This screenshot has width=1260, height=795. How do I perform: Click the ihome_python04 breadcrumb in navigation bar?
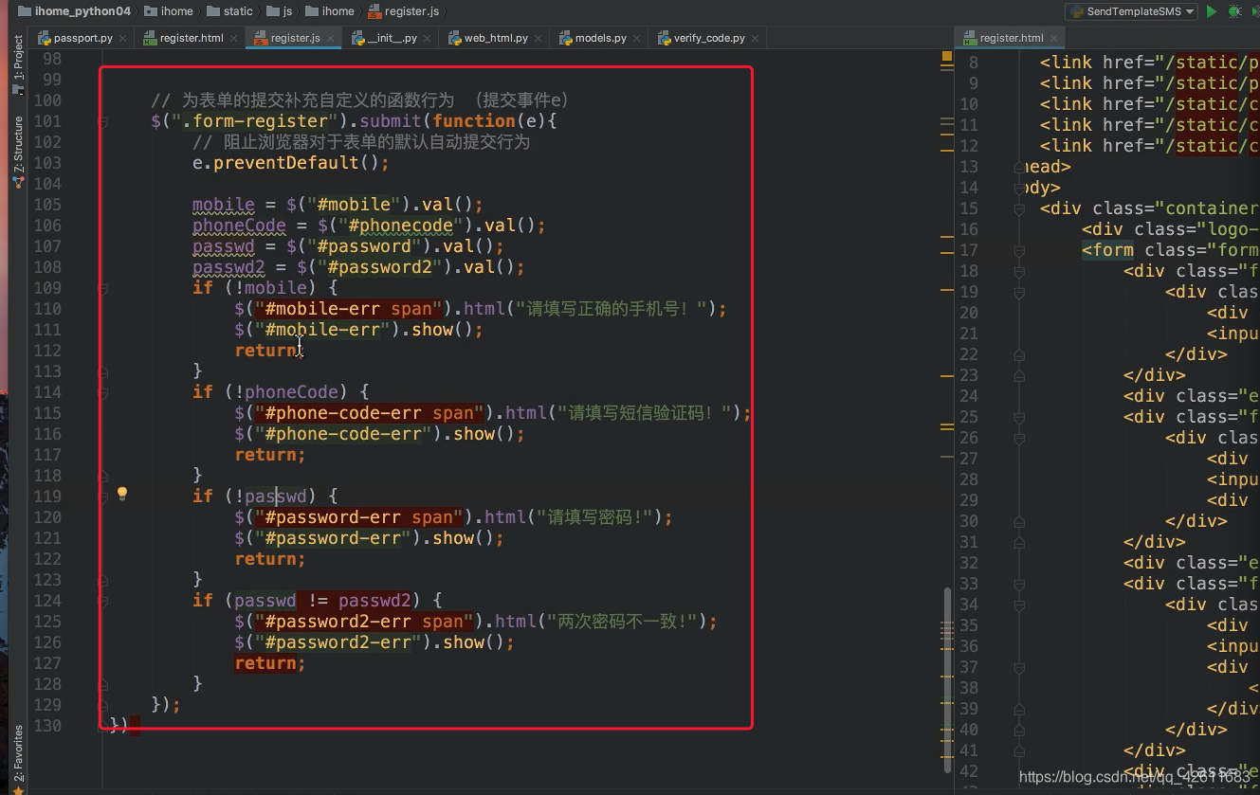point(74,11)
